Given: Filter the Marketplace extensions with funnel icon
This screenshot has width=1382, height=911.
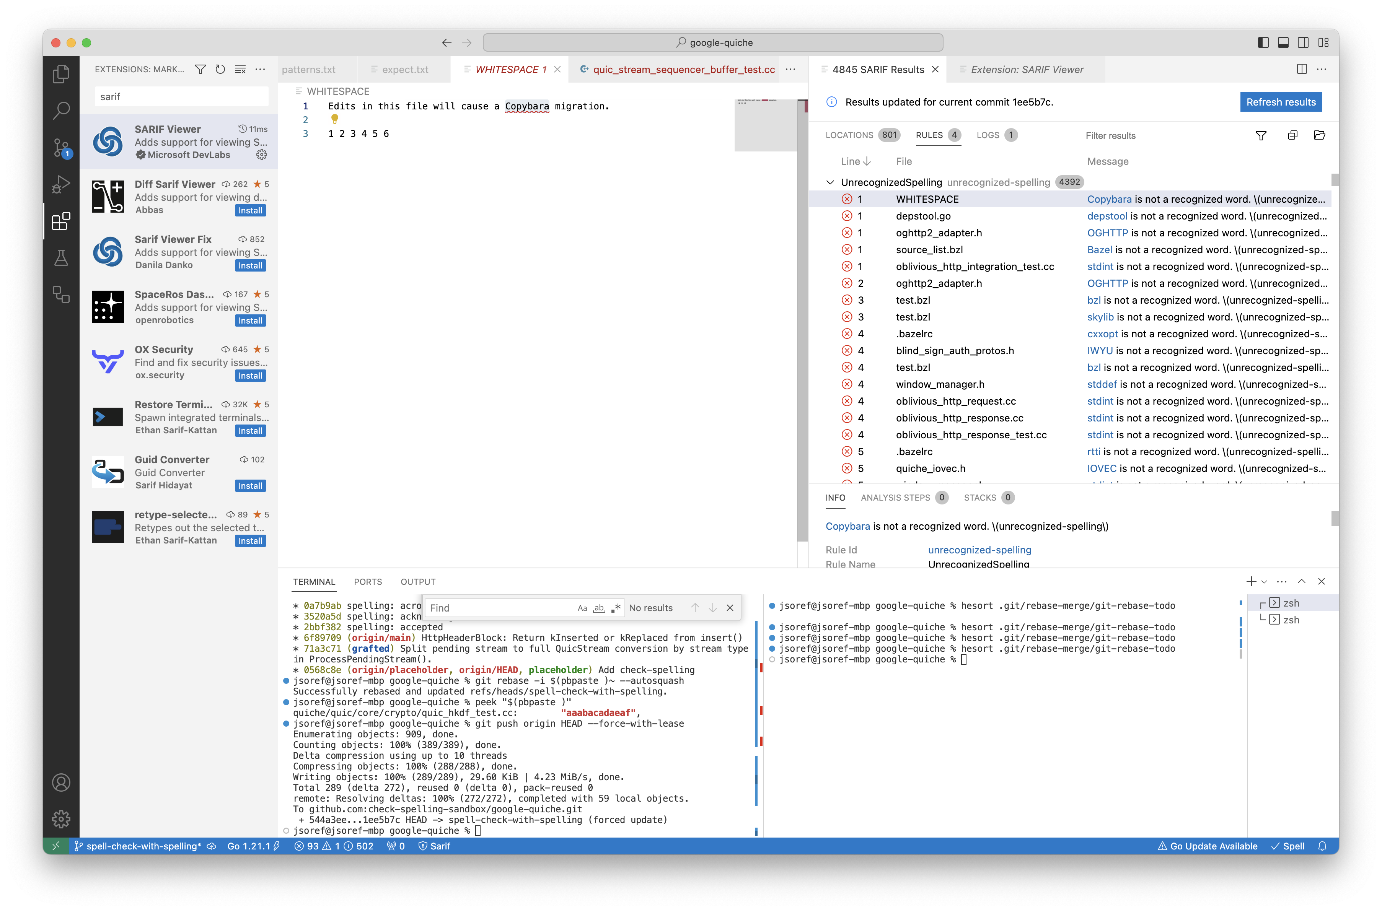Looking at the screenshot, I should click(x=200, y=69).
